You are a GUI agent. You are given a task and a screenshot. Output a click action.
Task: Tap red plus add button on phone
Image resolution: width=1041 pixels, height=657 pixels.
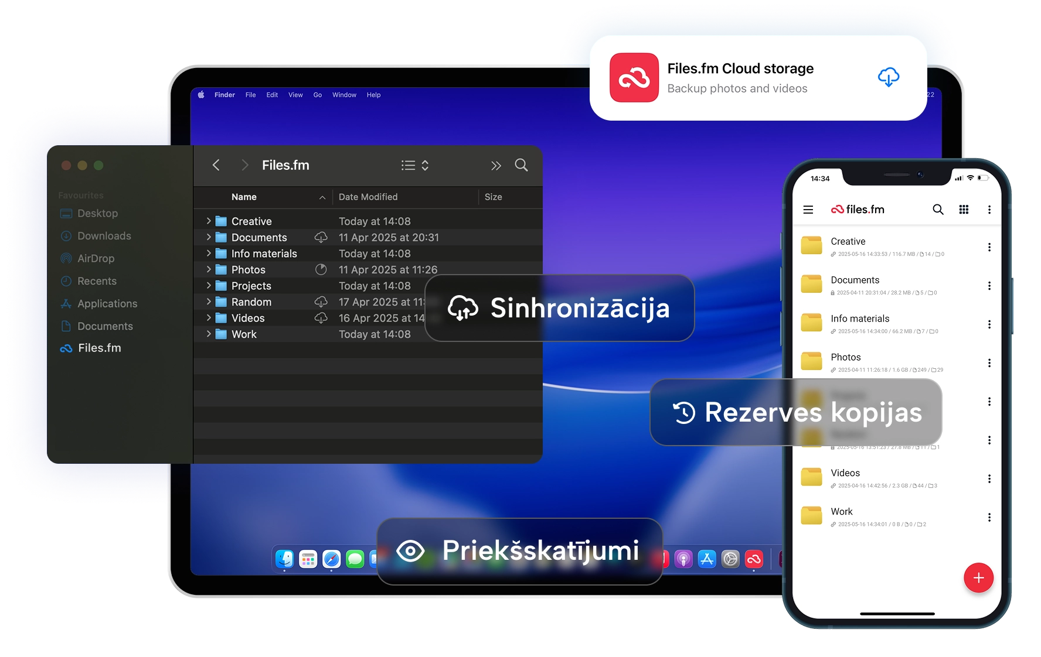(978, 578)
